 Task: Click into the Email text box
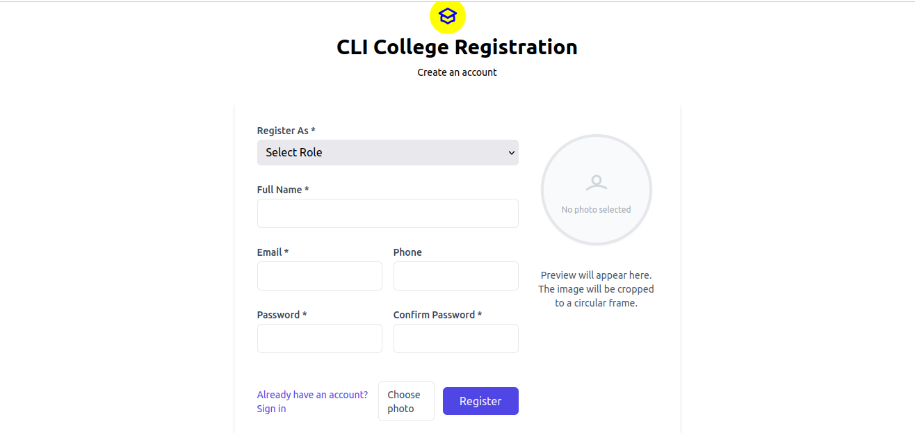319,276
